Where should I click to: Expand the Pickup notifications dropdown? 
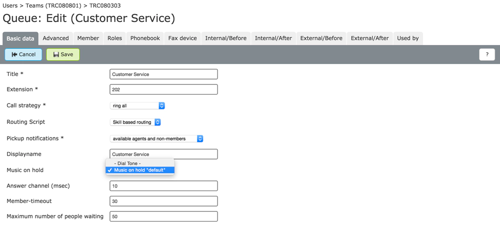pos(156,138)
